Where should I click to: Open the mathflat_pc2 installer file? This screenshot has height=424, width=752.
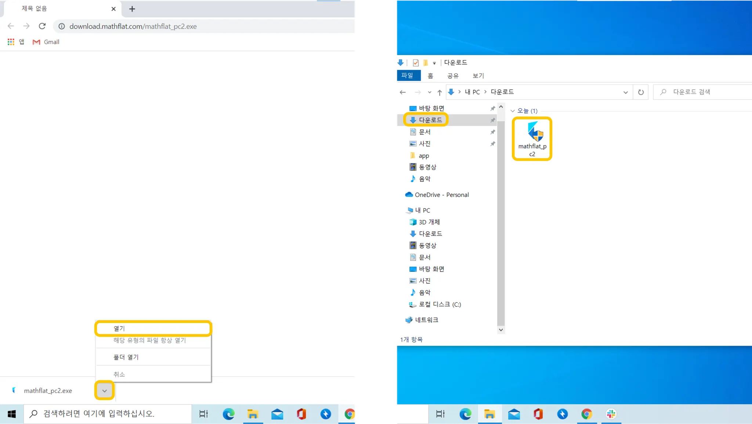tap(532, 138)
